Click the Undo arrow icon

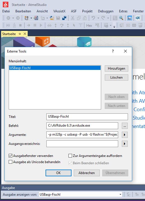point(93,18)
